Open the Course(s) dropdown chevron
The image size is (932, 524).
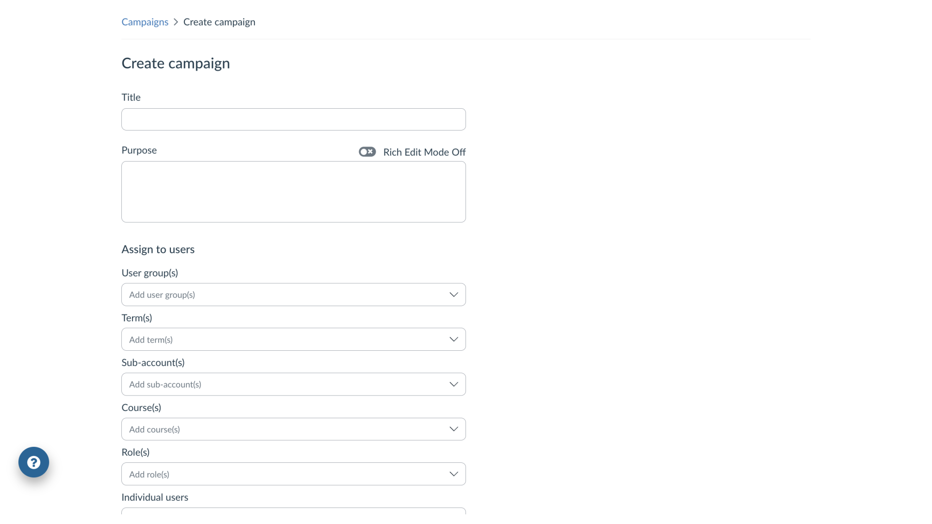(453, 429)
